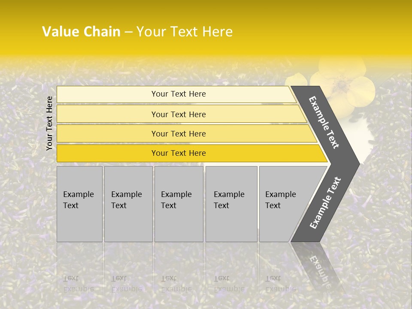Image resolution: width=412 pixels, height=309 pixels.
Task: Click 'Example Text' label in fifth gray box
Action: [280, 200]
